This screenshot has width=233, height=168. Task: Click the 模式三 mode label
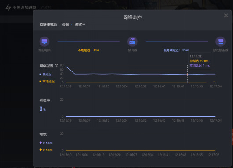click(80, 25)
